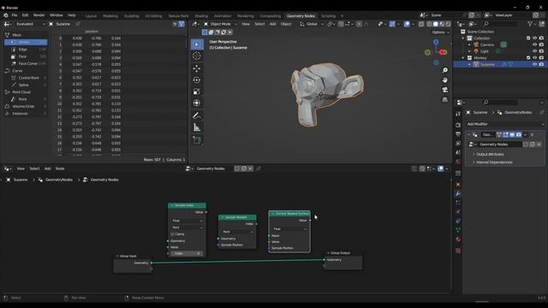Select Edge domain in spreadsheet
The height and width of the screenshot is (308, 548).
(x=27, y=50)
